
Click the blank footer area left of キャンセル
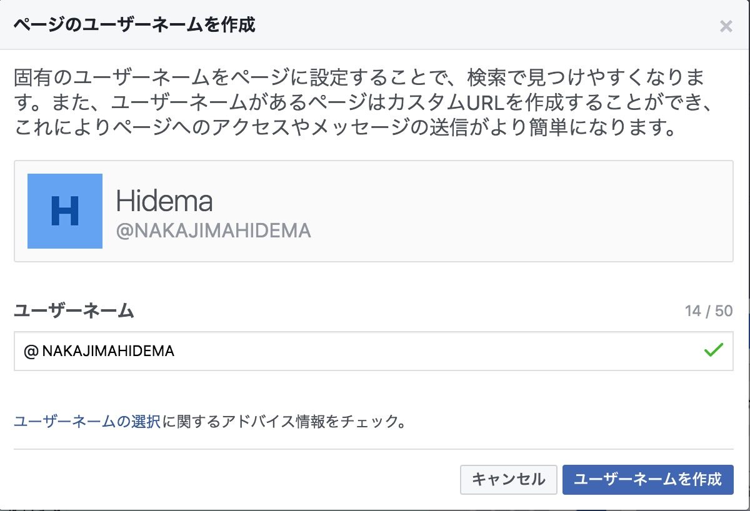click(237, 479)
